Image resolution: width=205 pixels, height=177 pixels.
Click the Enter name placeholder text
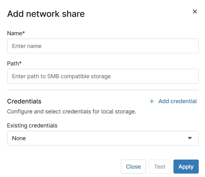click(x=27, y=46)
